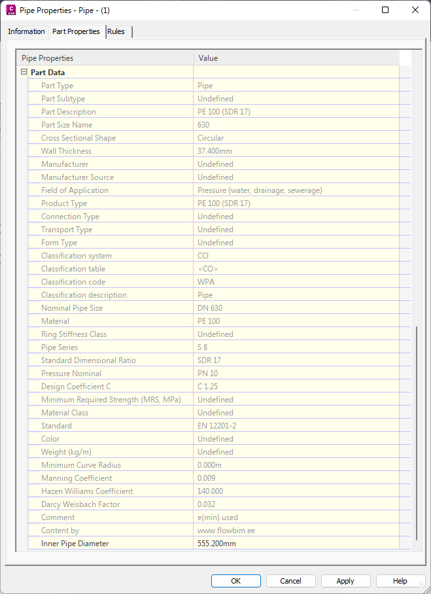Click the Classification description row label
The height and width of the screenshot is (594, 431).
pos(84,295)
